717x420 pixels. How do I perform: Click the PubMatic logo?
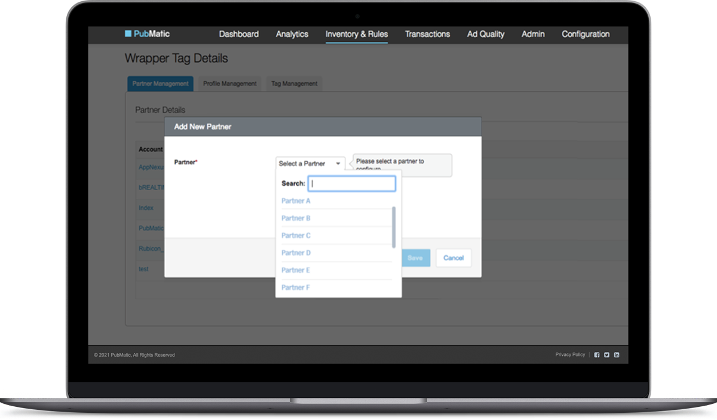pyautogui.click(x=147, y=34)
